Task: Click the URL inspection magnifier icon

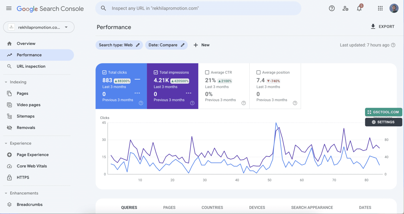Action: [x=10, y=66]
